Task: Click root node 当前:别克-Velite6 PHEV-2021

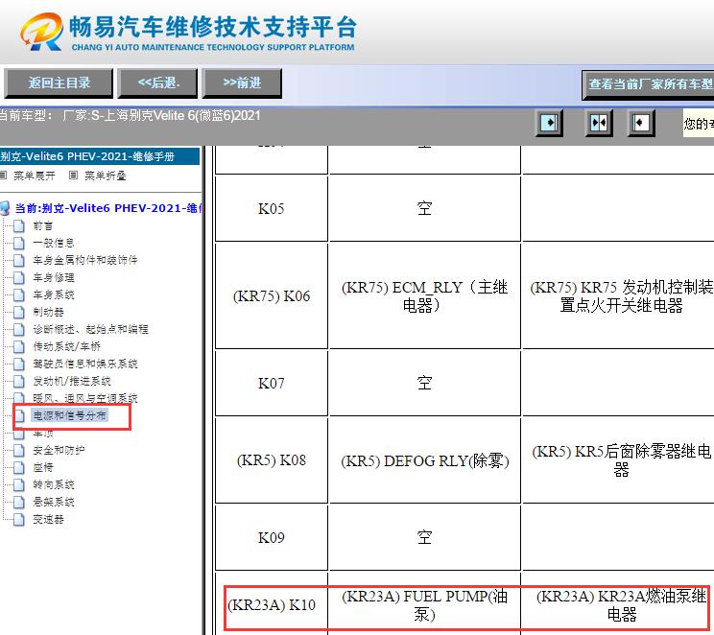Action: pos(107,208)
